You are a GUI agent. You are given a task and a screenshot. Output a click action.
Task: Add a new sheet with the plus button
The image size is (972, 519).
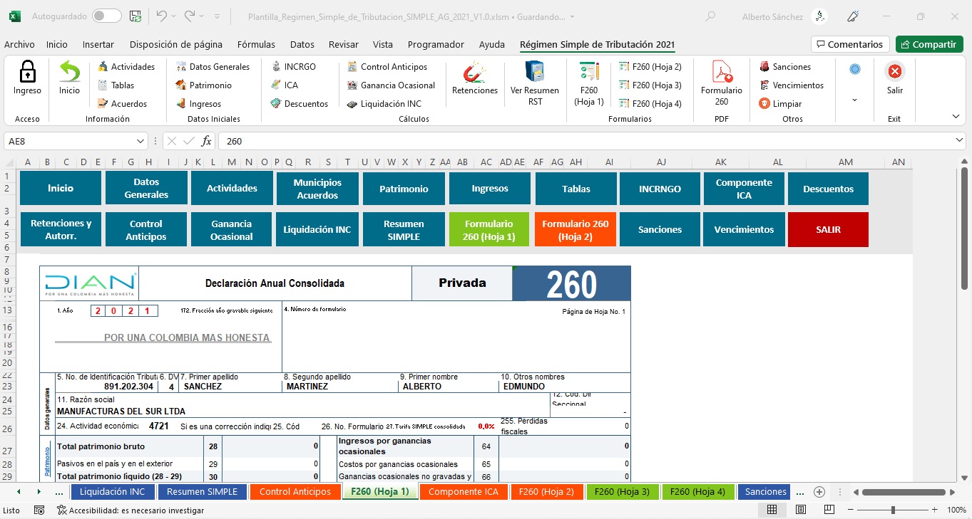point(819,492)
